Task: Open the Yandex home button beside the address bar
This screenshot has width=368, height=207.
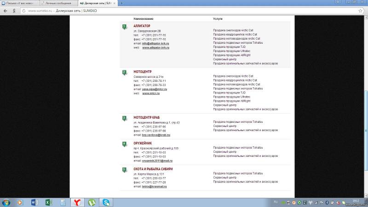Action: pos(14,11)
